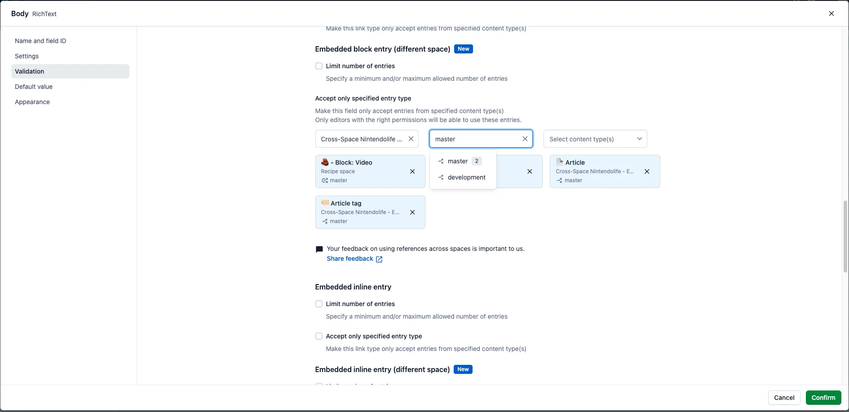Click the 'Embedded inline entry' heading
The height and width of the screenshot is (412, 849).
click(x=353, y=287)
